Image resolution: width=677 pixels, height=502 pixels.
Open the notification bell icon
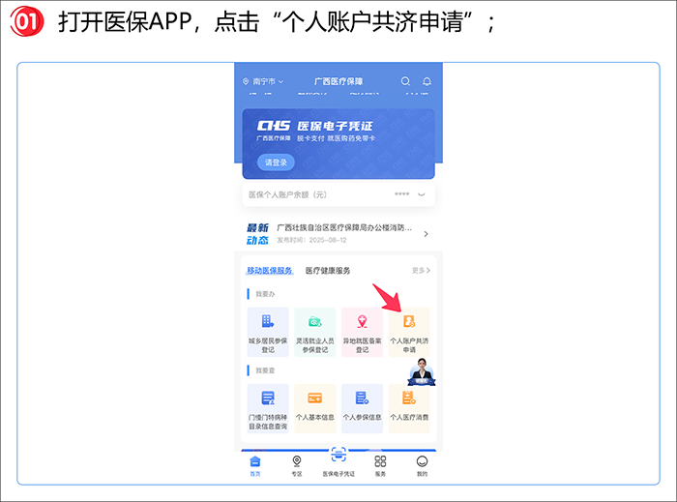click(x=427, y=82)
